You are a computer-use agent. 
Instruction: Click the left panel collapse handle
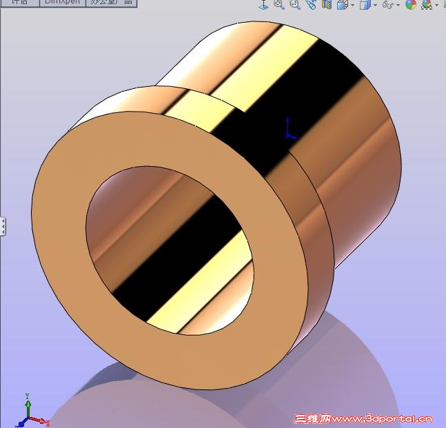click(x=3, y=227)
